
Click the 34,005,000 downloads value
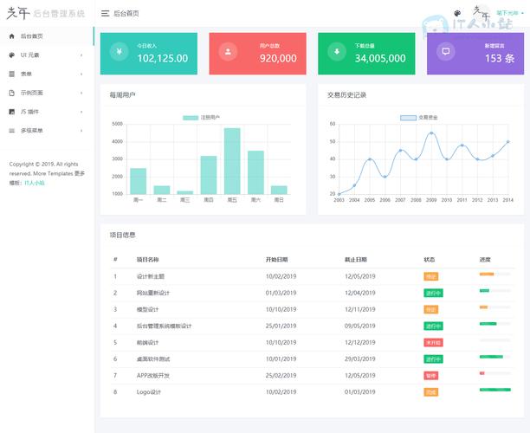tap(380, 59)
